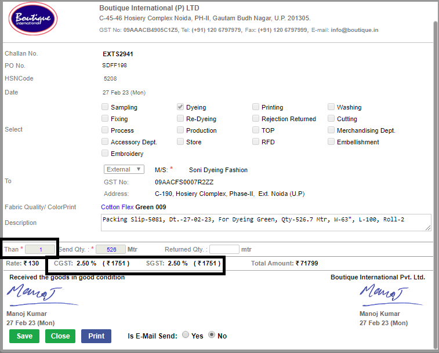Tick the Fixing checkbox
439x353 pixels.
pyautogui.click(x=105, y=118)
